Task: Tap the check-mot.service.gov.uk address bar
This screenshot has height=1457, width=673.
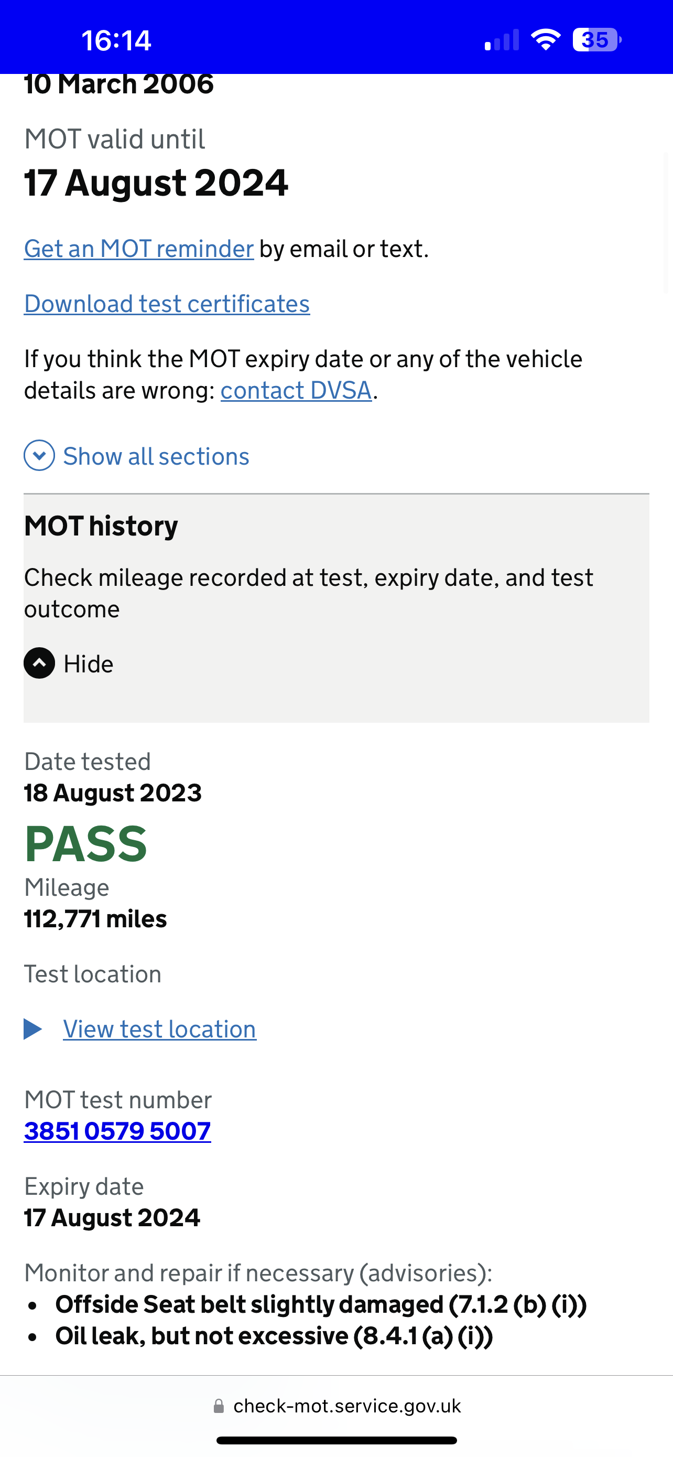Action: click(347, 1406)
